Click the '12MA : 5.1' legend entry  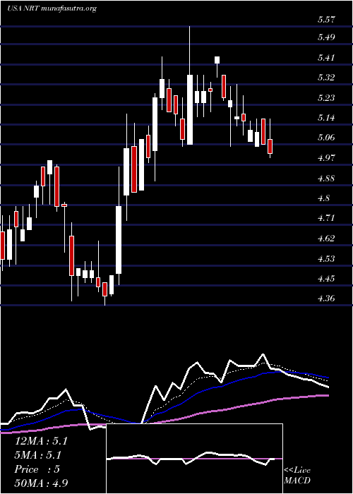(x=41, y=441)
